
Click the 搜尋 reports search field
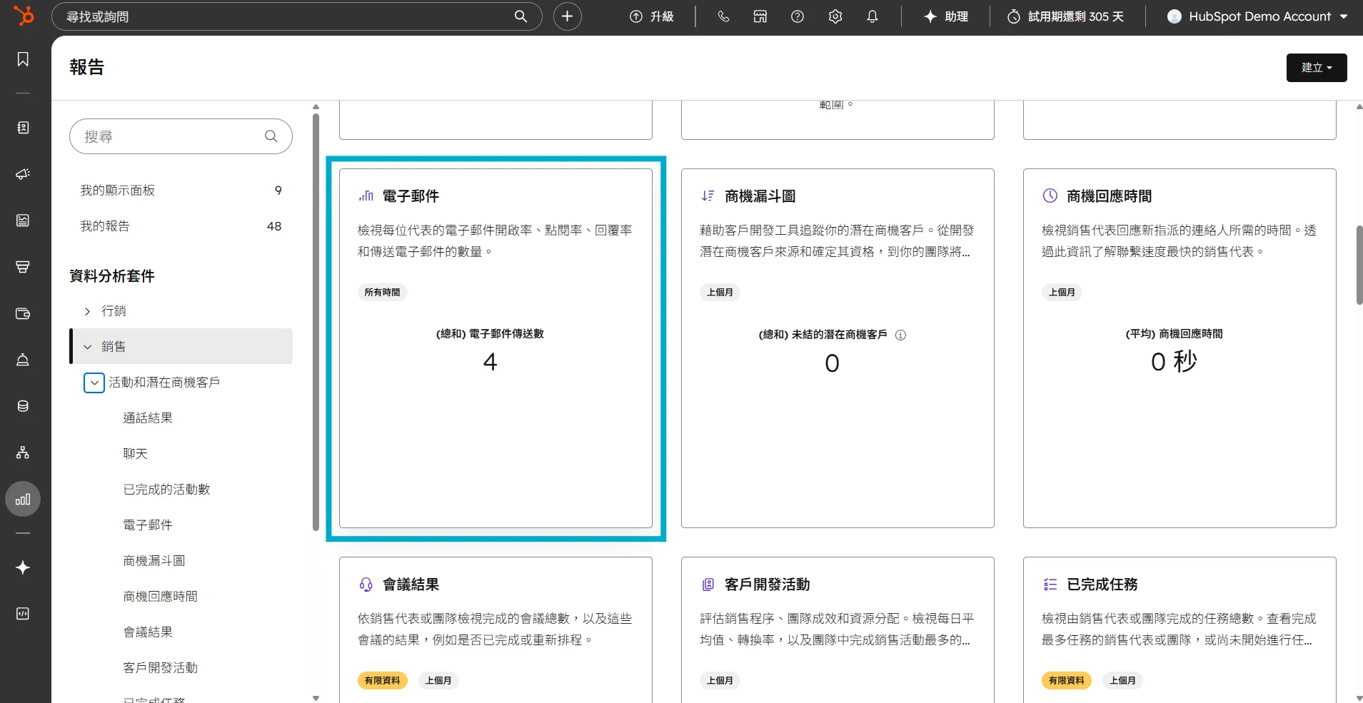click(x=181, y=136)
